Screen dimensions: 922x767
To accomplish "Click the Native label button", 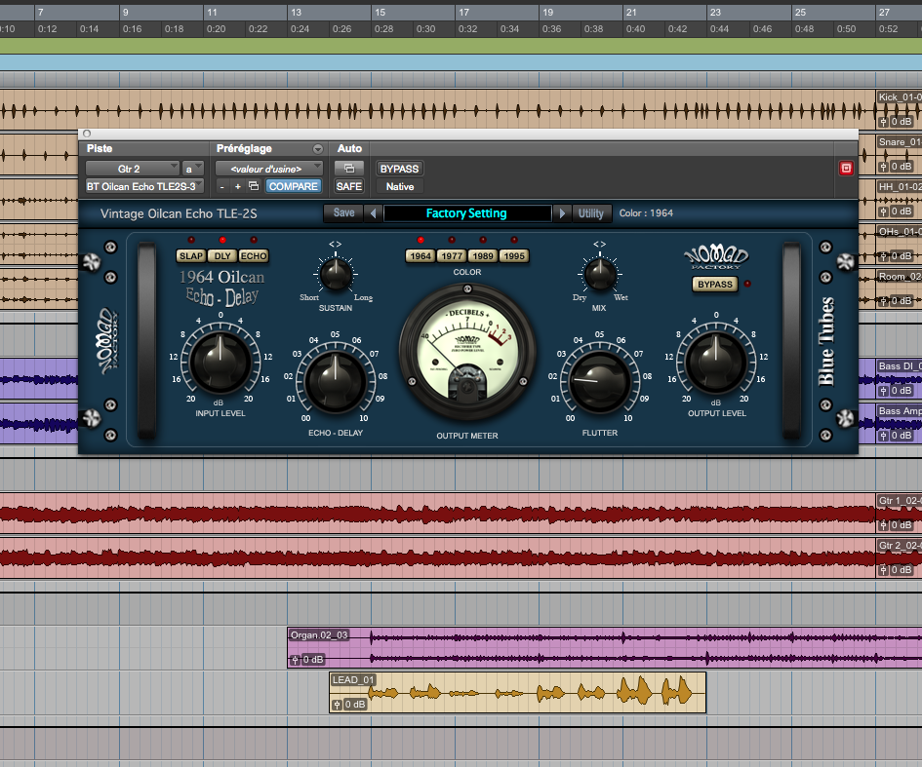I will click(x=400, y=186).
